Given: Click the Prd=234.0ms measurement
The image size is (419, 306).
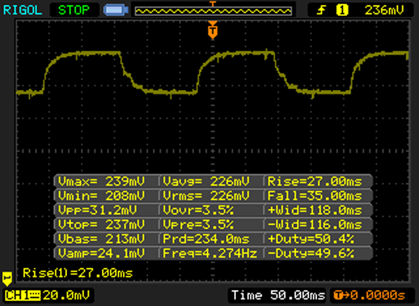Looking at the screenshot, I should coord(206,239).
